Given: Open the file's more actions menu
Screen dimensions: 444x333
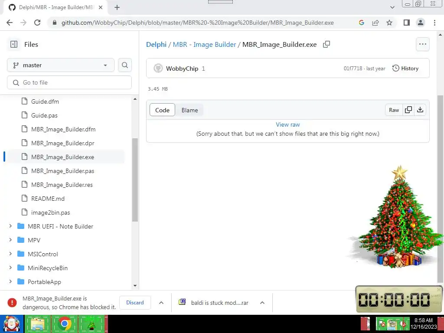Looking at the screenshot, I should tap(422, 44).
